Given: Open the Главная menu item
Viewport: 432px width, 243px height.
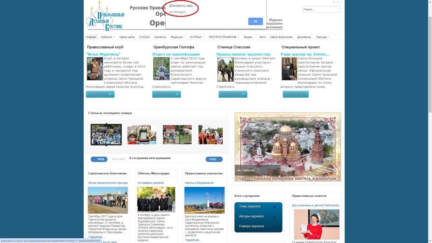Looking at the screenshot, I should 91,37.
